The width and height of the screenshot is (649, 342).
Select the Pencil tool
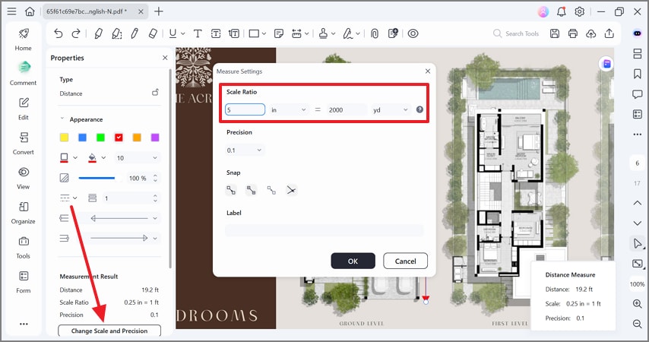(135, 33)
